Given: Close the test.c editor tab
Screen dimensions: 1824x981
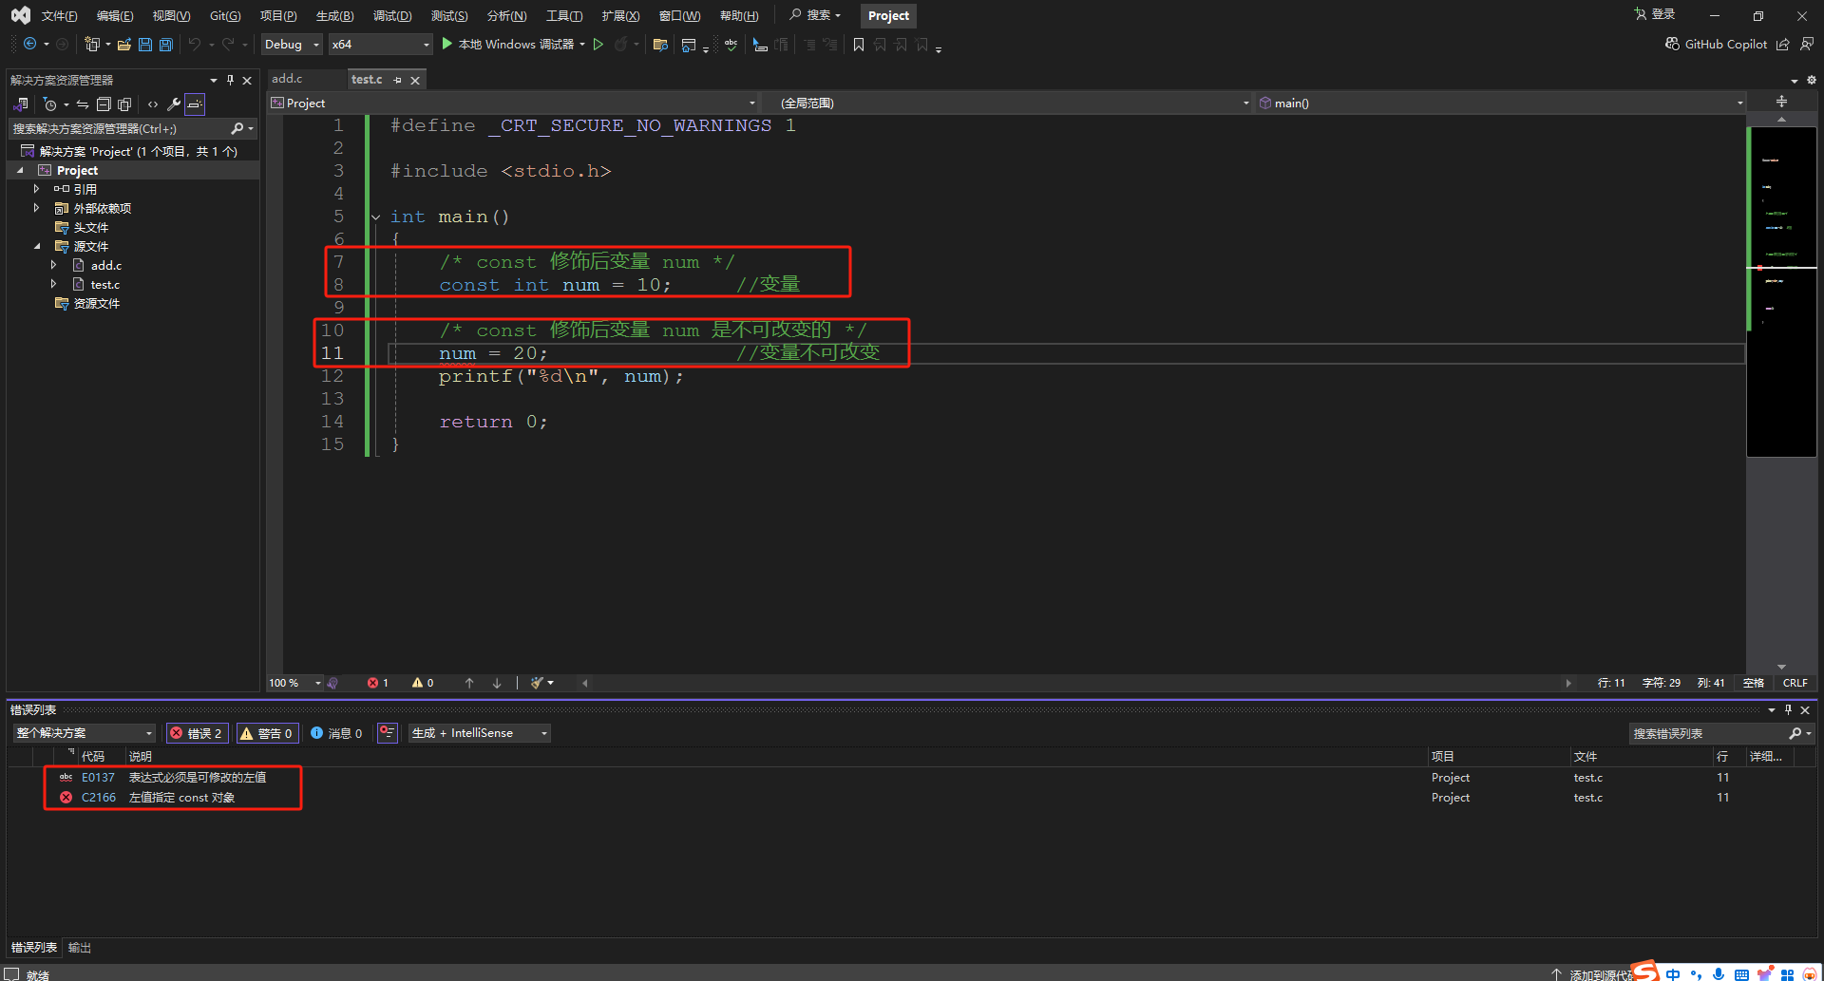Looking at the screenshot, I should (x=415, y=80).
